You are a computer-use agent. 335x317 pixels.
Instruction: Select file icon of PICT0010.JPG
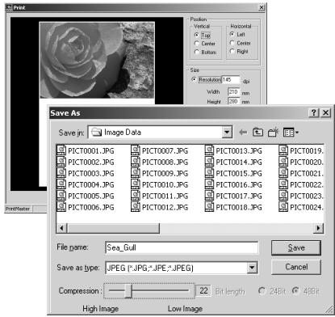(136, 184)
